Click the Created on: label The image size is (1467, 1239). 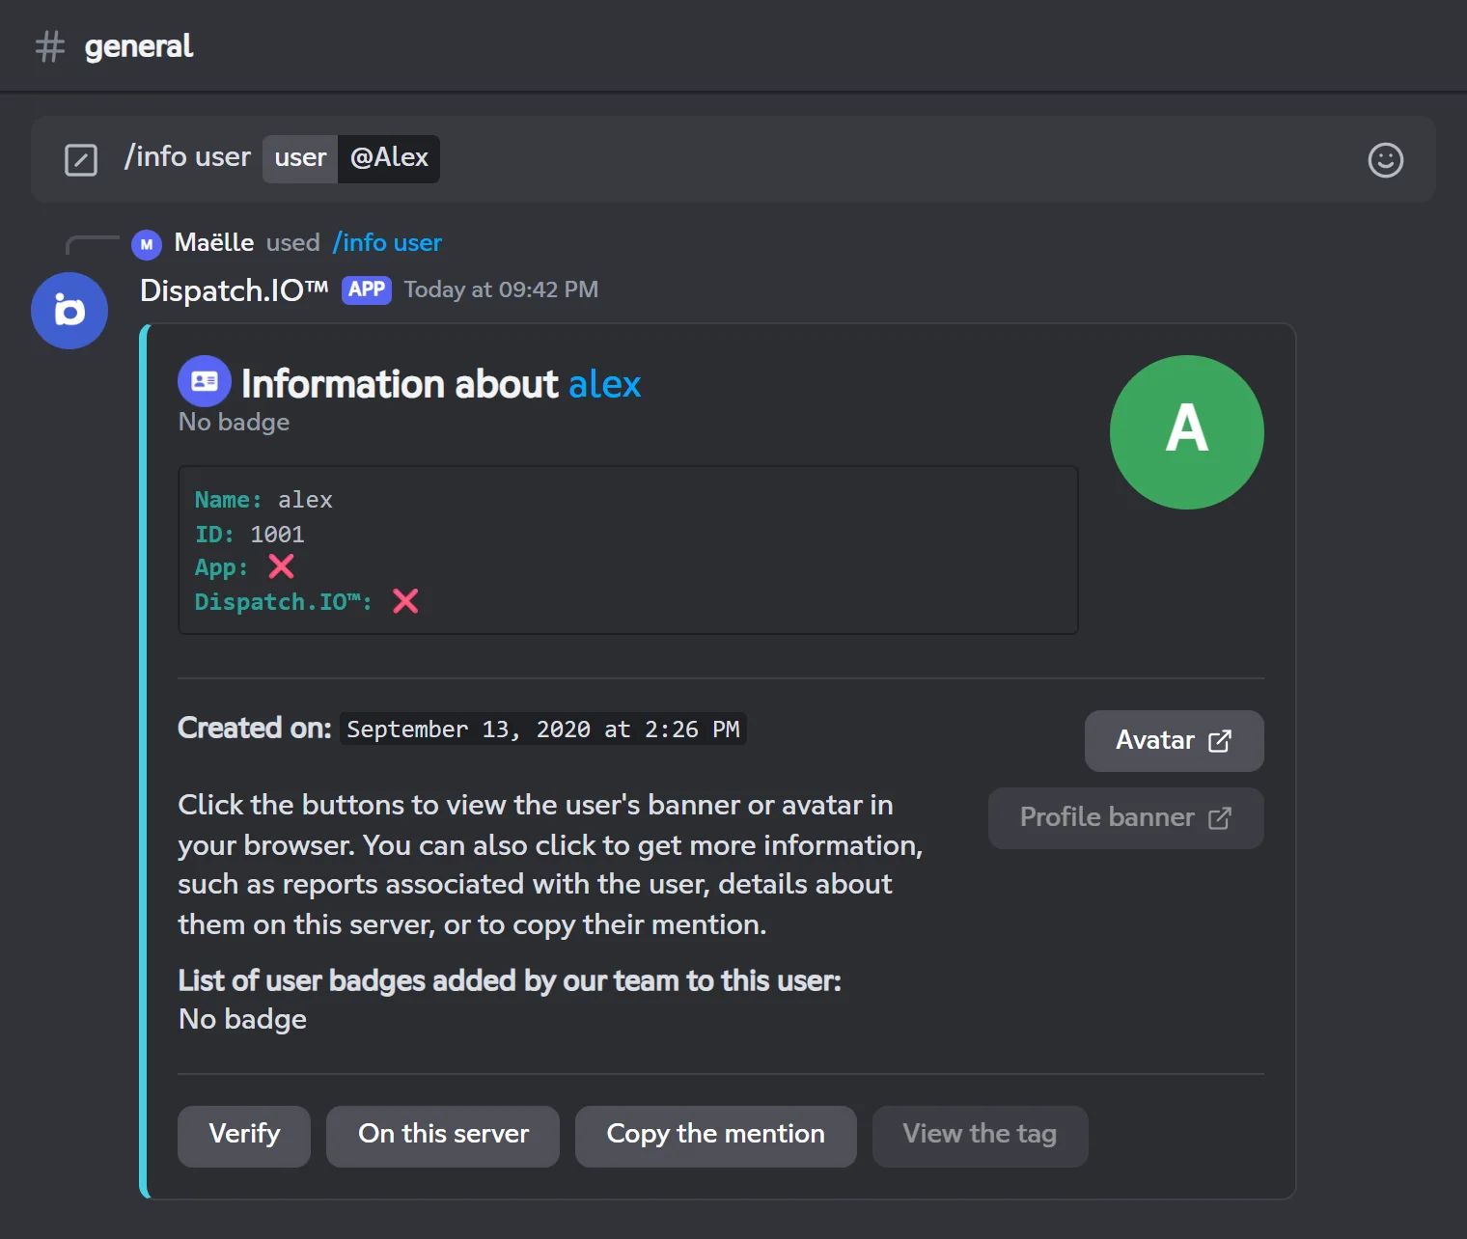click(255, 728)
